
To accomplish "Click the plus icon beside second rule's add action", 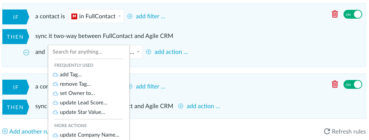I will click(181, 106).
